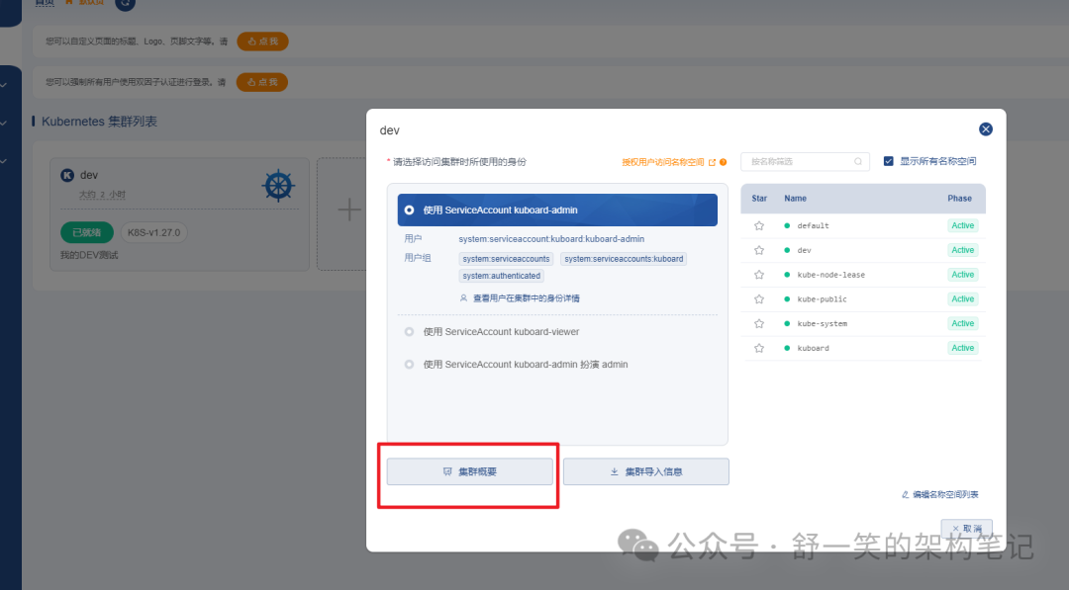1069x590 pixels.
Task: Click first orange 点我 button for page customization
Action: click(x=262, y=42)
